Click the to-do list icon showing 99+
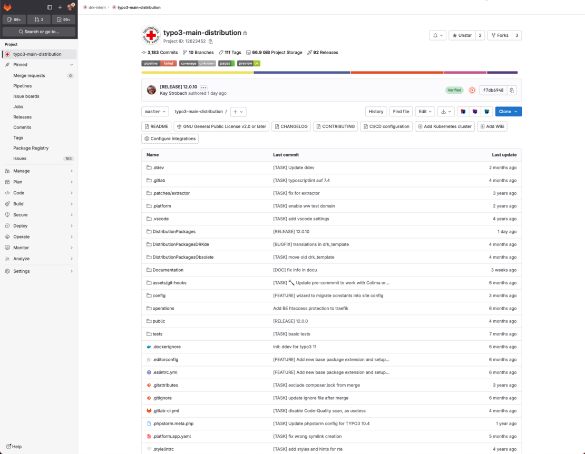 pos(63,19)
